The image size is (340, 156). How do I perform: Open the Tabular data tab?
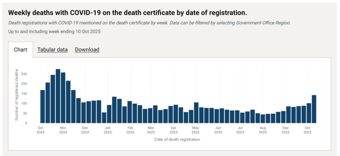click(52, 50)
